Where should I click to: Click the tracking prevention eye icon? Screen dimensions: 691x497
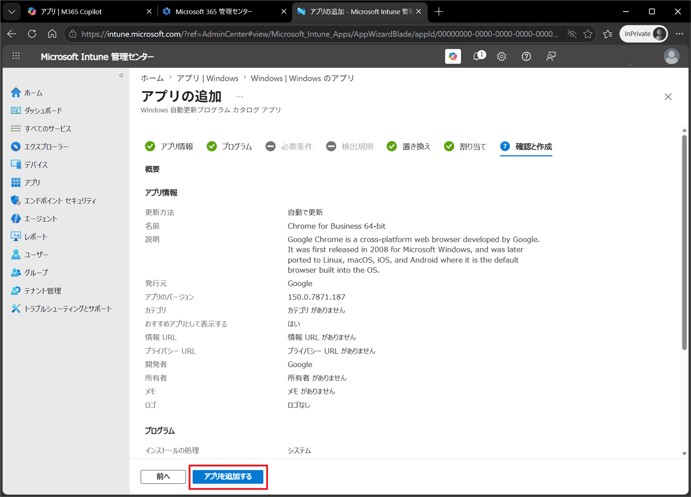(x=572, y=34)
